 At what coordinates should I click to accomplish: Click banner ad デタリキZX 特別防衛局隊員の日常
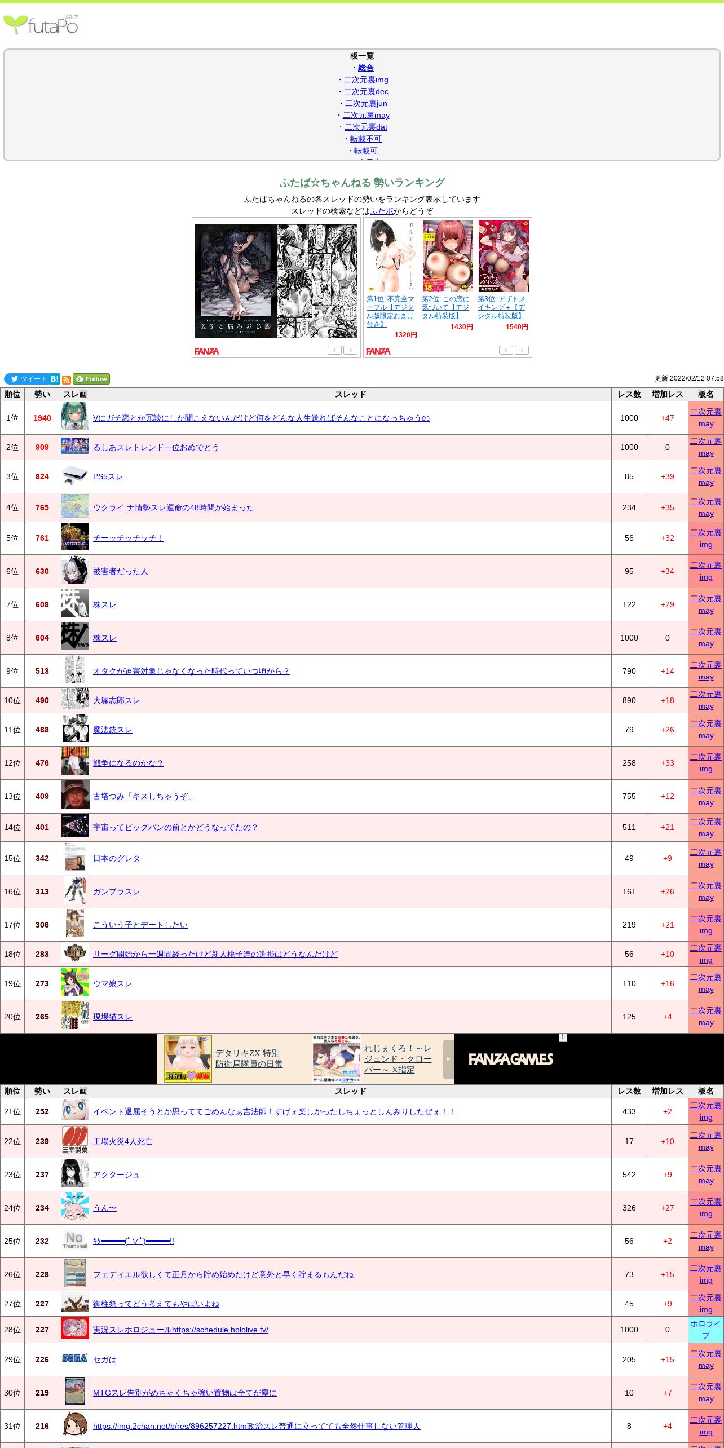coord(249,1058)
